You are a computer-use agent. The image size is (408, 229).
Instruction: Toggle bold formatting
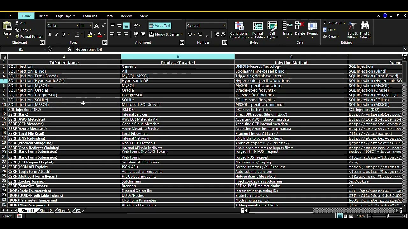(x=50, y=34)
